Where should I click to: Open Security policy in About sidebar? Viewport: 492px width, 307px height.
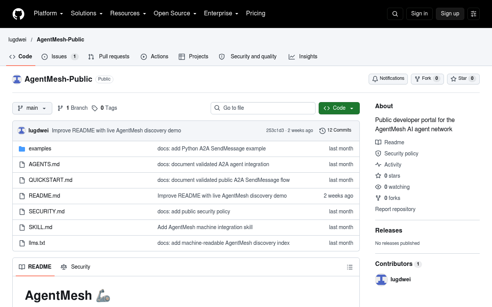click(x=397, y=153)
